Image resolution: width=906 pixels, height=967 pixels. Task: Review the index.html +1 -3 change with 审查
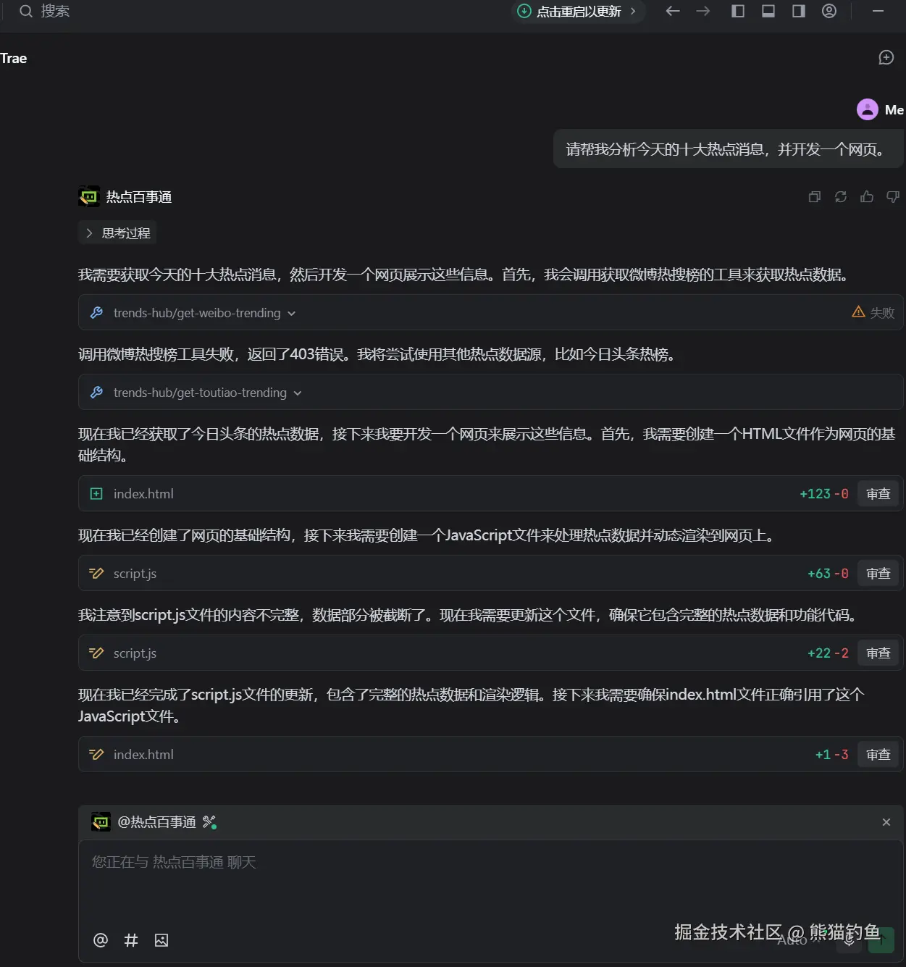coord(878,755)
